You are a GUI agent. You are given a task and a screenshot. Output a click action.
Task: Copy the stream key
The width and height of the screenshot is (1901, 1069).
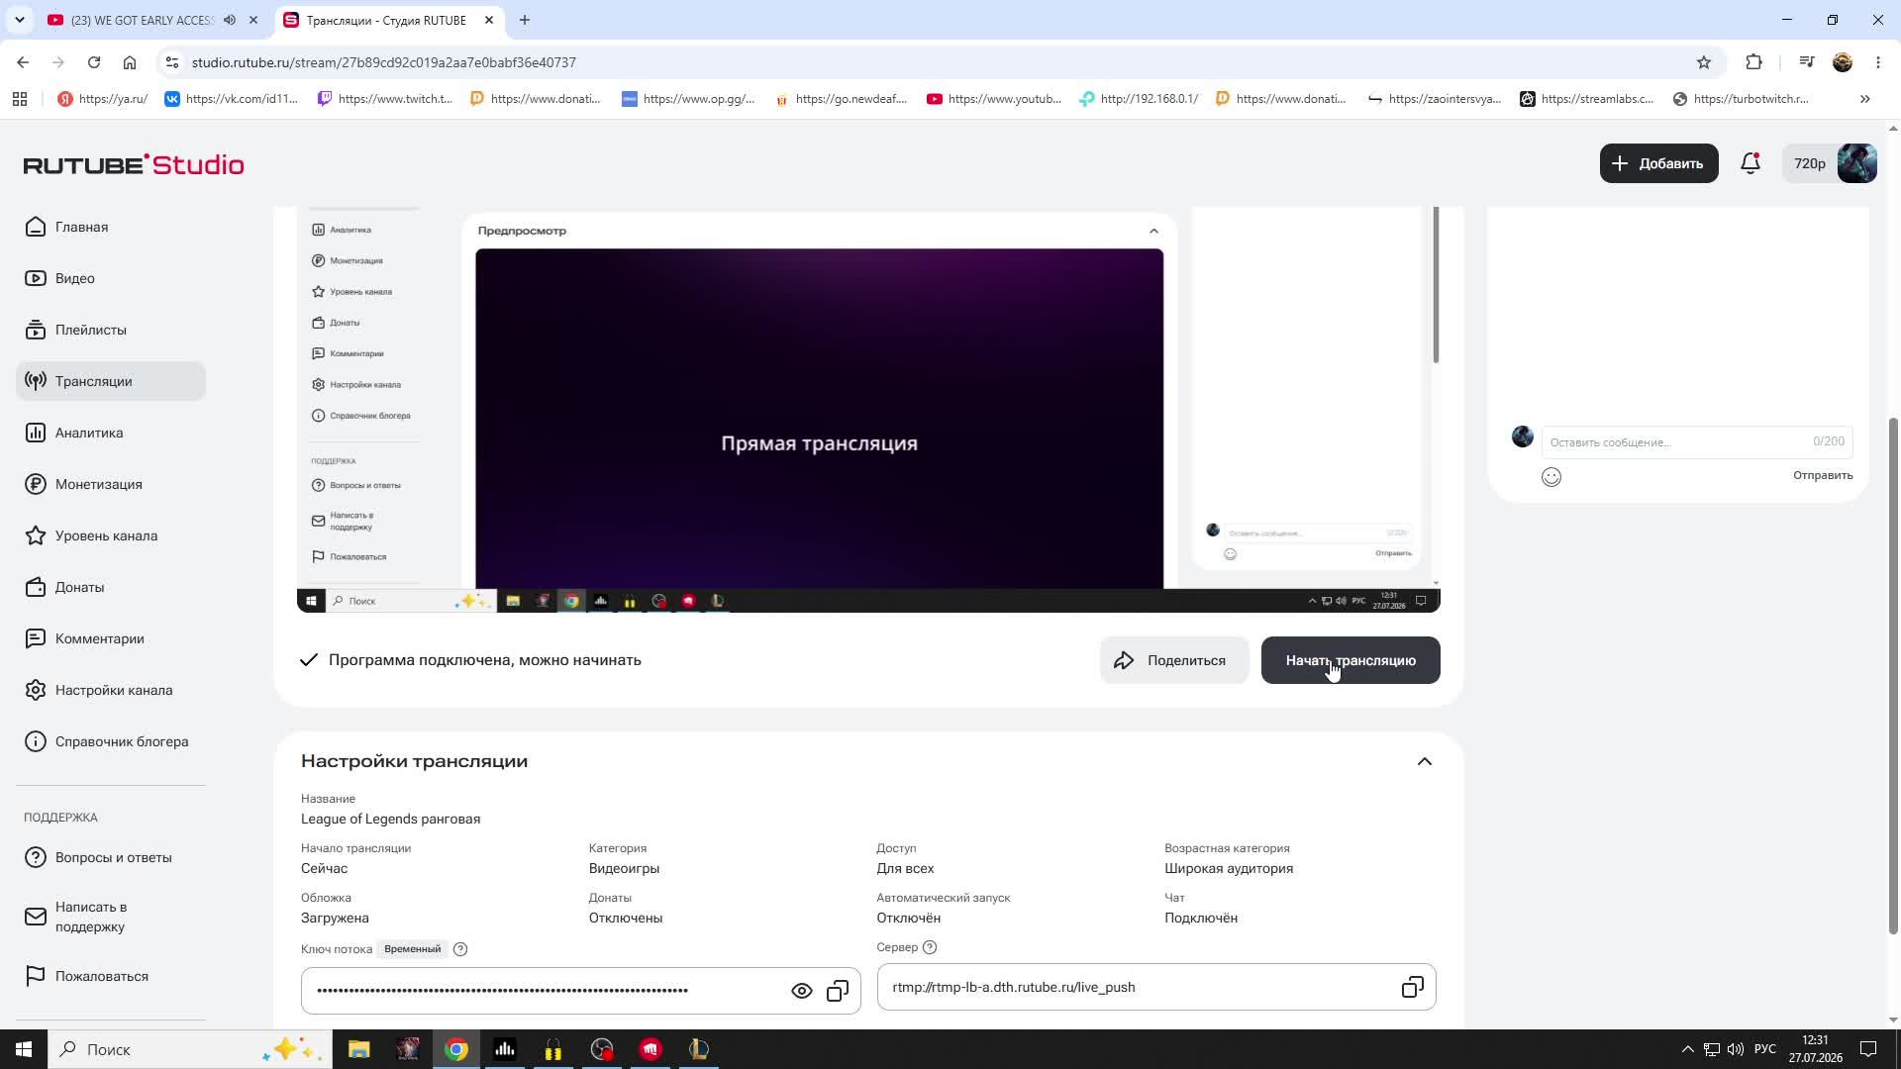(x=838, y=991)
